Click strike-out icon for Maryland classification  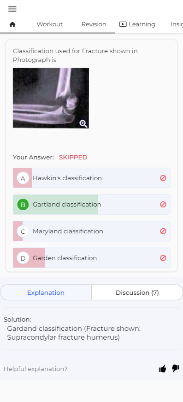(163, 231)
